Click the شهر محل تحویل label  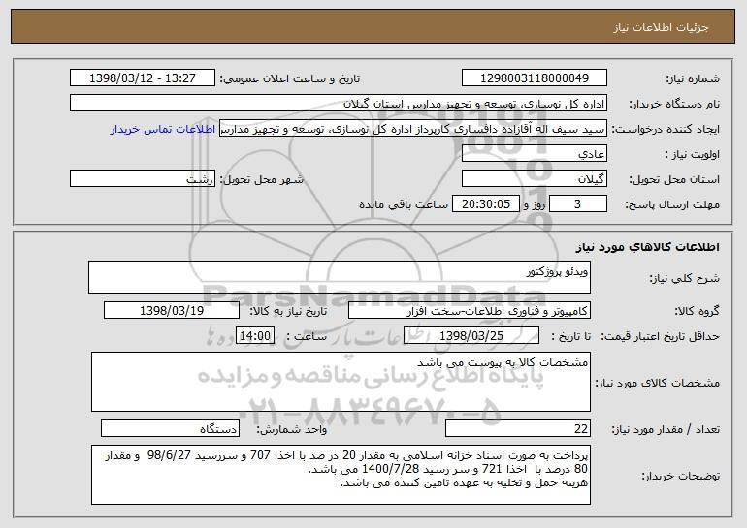(x=261, y=180)
